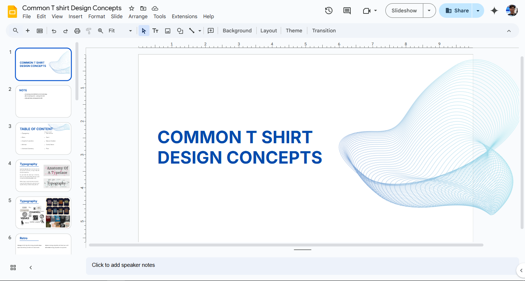Select the text box tool
Screen dimensions: 525x281
tap(155, 31)
